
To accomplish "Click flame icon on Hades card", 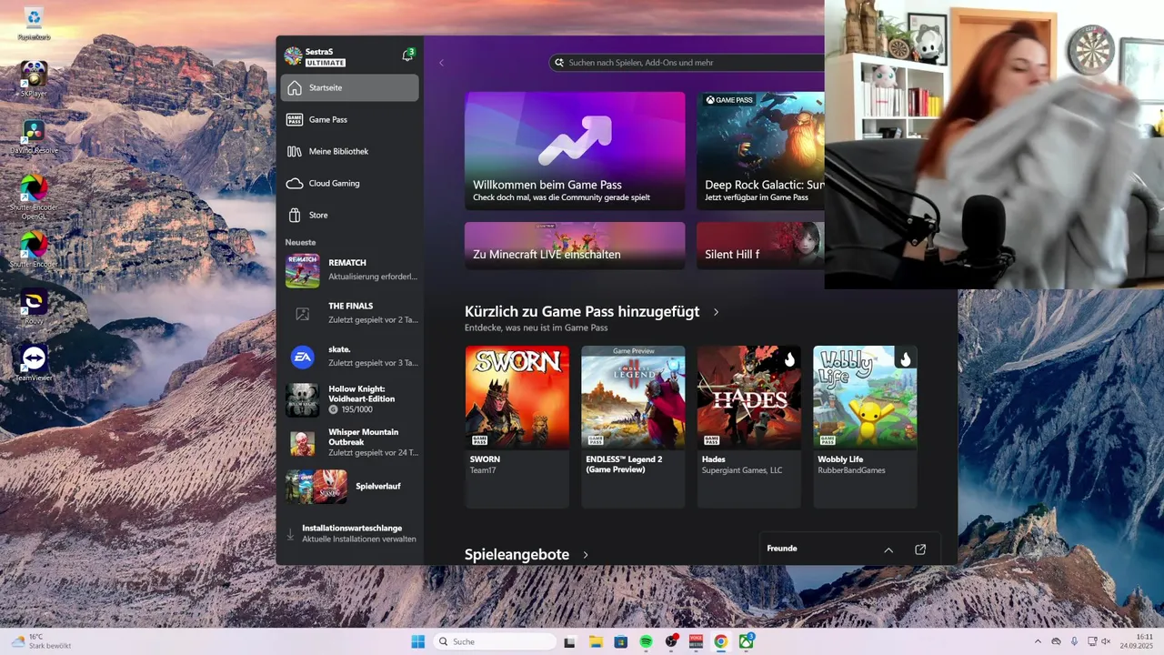I will click(789, 358).
